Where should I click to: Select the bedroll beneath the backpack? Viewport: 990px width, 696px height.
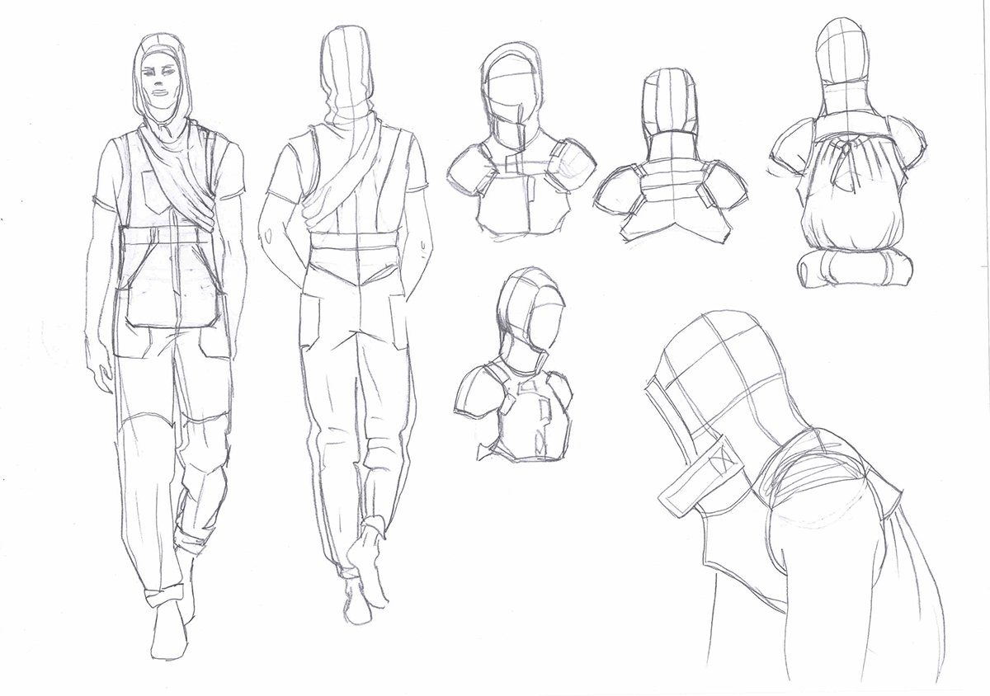856,268
